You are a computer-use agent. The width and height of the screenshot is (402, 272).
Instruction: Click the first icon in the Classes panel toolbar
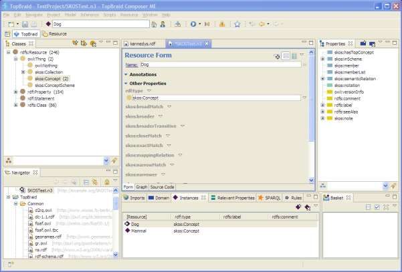click(75, 43)
